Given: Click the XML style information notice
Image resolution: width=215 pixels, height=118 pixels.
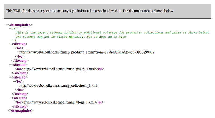Looking at the screenshot, I should [x=90, y=11].
